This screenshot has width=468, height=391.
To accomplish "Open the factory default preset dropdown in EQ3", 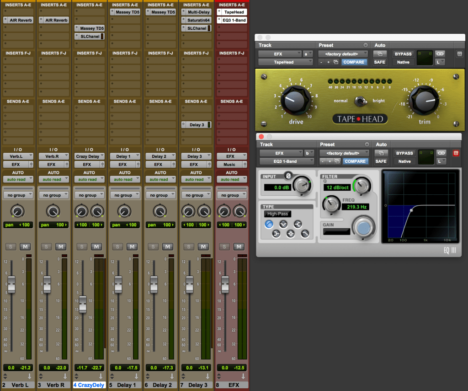I will 343,153.
